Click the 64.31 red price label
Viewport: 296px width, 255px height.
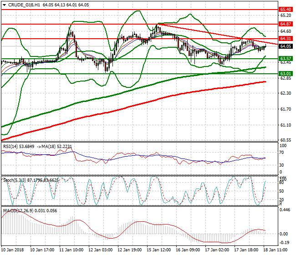(x=286, y=39)
